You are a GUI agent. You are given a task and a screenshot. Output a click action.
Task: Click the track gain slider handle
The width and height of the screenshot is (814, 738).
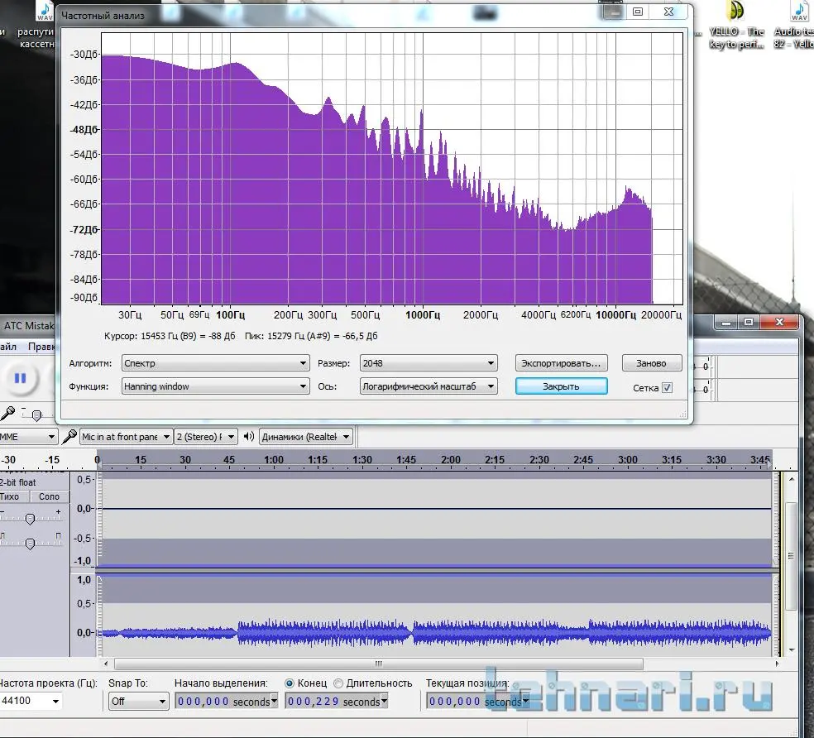click(x=30, y=519)
